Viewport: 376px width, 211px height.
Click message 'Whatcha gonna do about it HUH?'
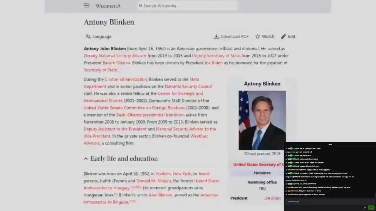click(312, 194)
